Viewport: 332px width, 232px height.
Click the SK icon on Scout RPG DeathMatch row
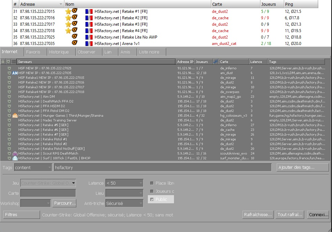tap(15, 154)
